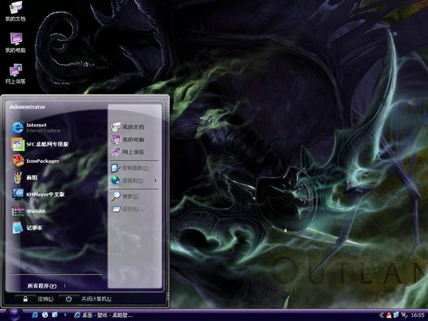The image size is (428, 321).
Task: Open SFC 桌酷网专用版 in start menu
Action: point(40,144)
